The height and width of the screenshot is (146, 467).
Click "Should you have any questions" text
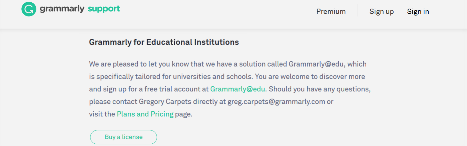(x=320, y=89)
